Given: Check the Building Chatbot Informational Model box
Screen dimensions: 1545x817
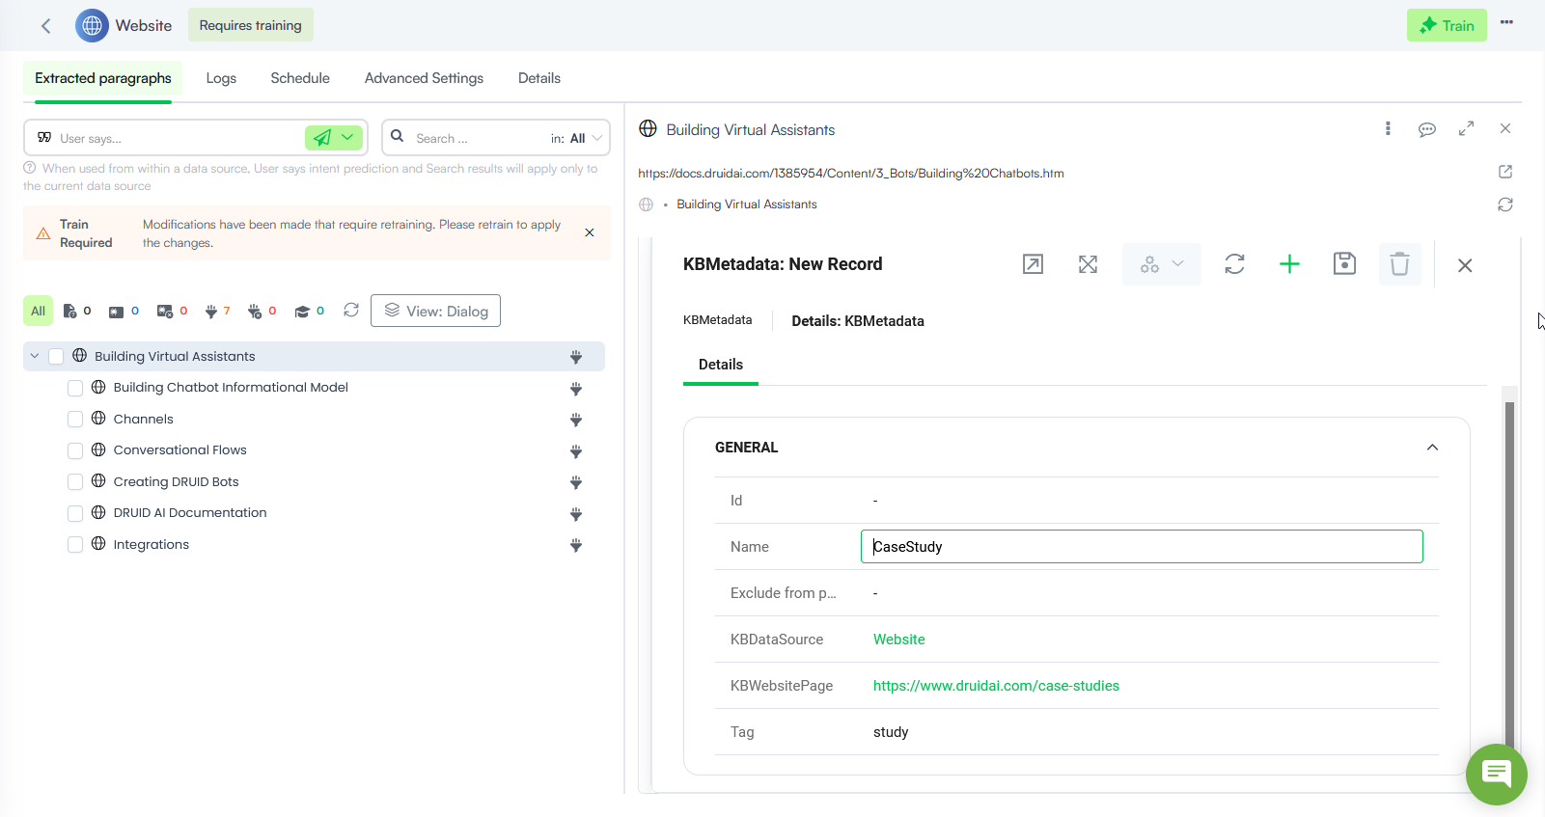Looking at the screenshot, I should [x=75, y=388].
